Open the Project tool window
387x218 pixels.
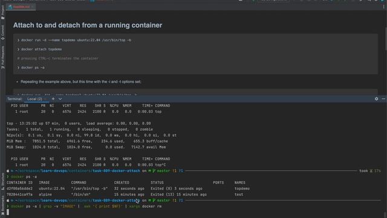2,12
